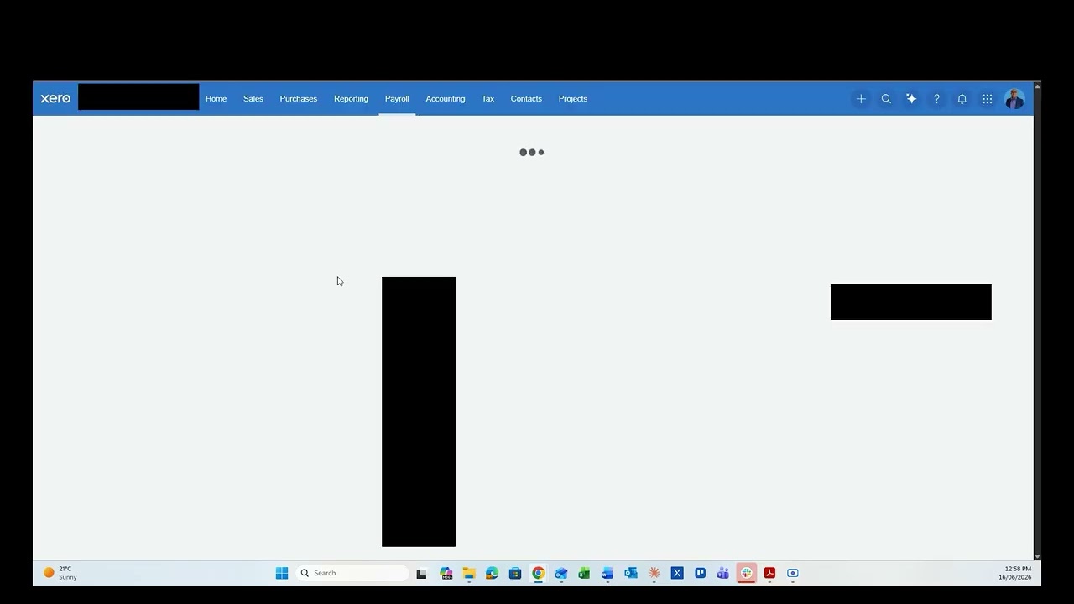Screen dimensions: 1074x604
Task: Open the Accounting menu
Action: [445, 98]
